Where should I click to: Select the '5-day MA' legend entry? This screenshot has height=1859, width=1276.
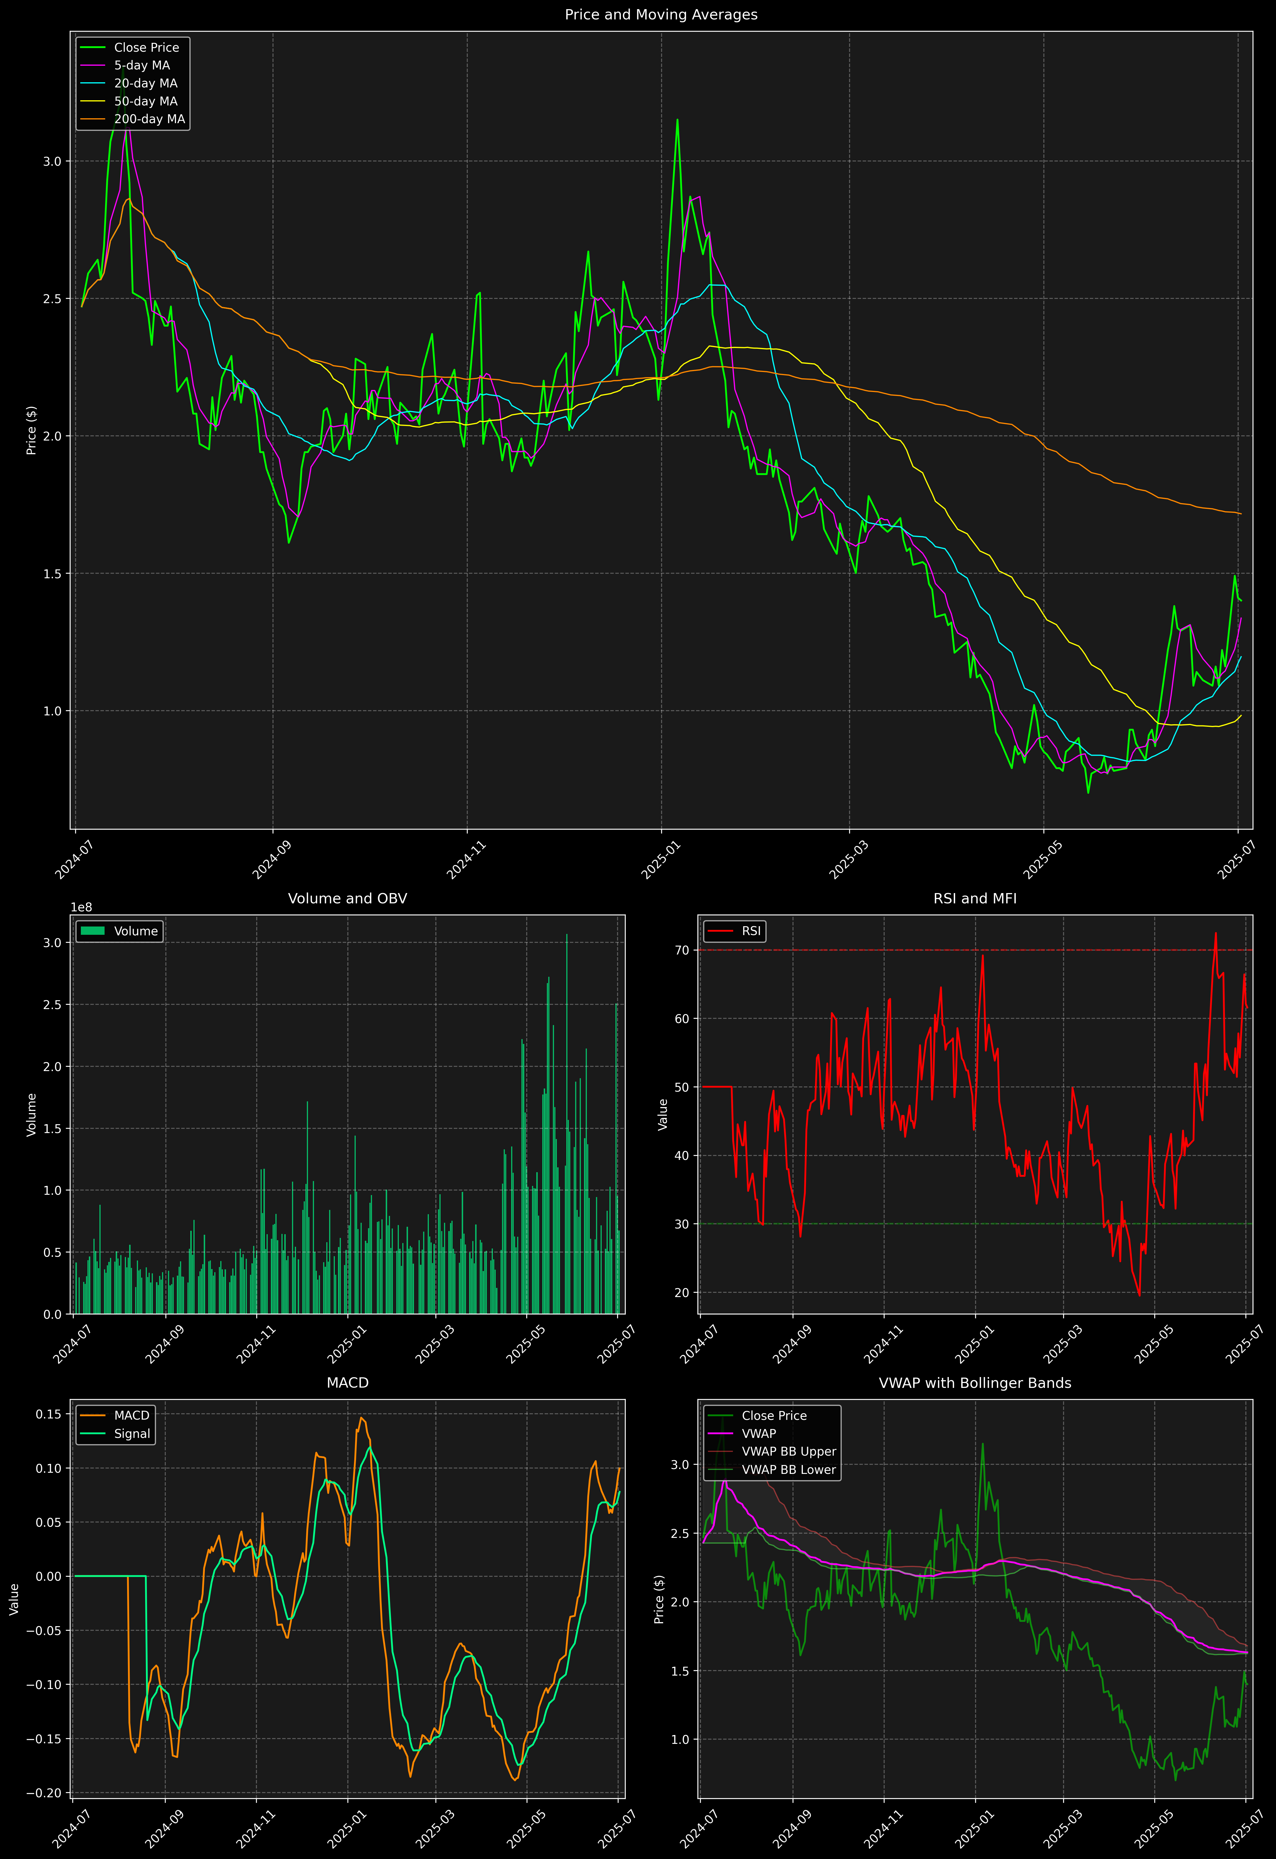(x=142, y=66)
